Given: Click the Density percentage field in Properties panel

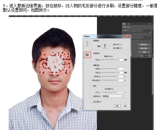Looking at the screenshot, I should (147, 30).
